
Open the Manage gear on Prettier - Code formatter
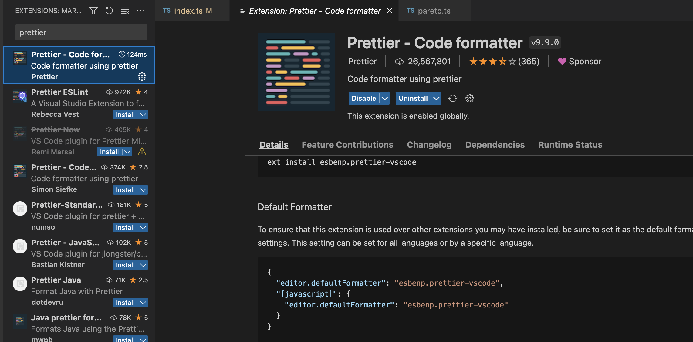click(x=142, y=76)
